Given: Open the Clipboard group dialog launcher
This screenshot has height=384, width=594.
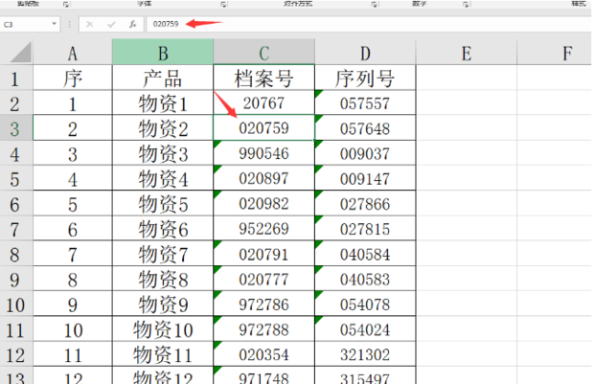Looking at the screenshot, I should tap(66, 4).
